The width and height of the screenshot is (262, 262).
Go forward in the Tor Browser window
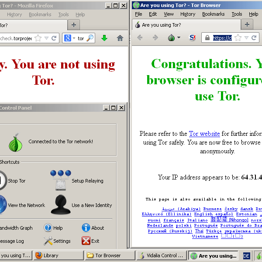(155, 38)
